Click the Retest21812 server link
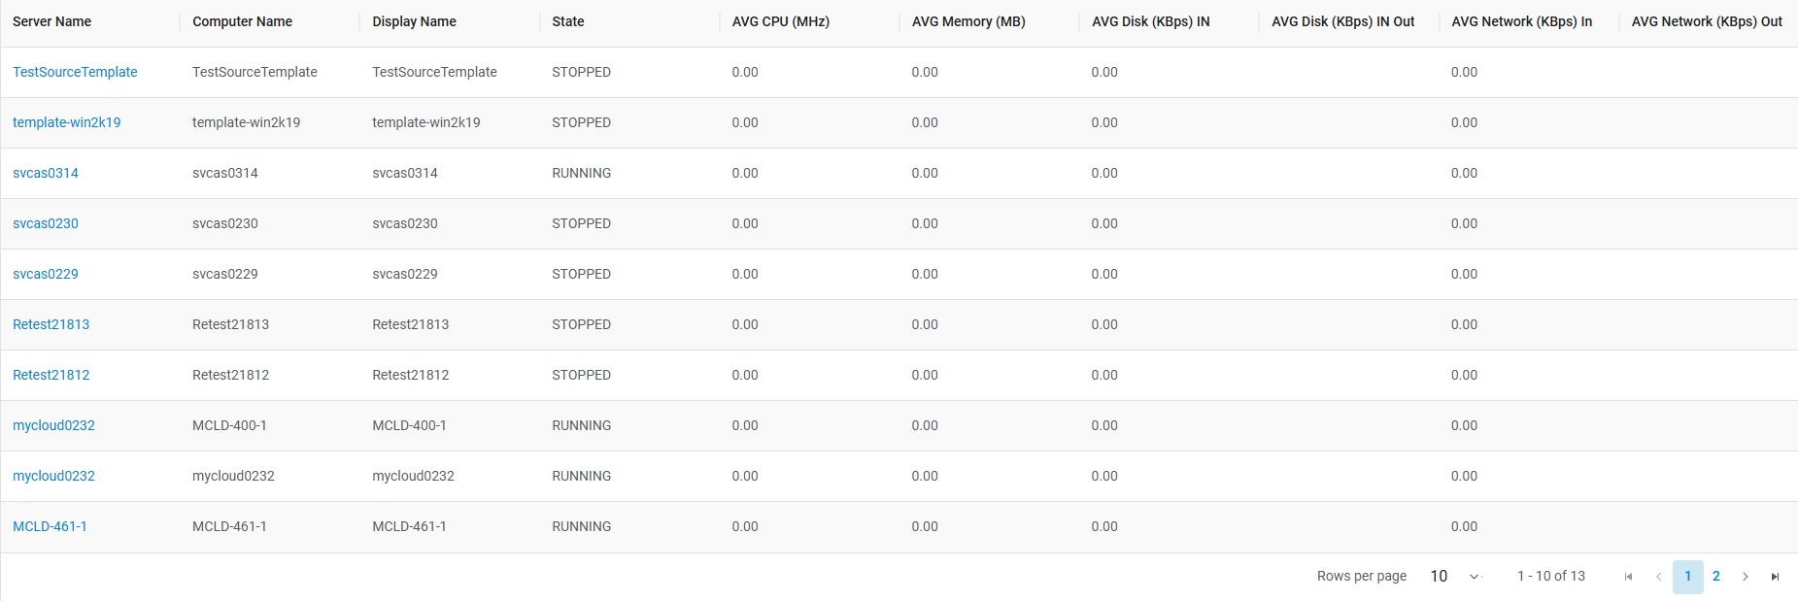The height and width of the screenshot is (601, 1798). [51, 375]
